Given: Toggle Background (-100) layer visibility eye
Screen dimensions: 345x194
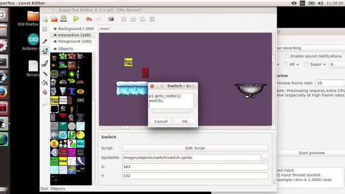Looking at the screenshot, I should pos(55,29).
